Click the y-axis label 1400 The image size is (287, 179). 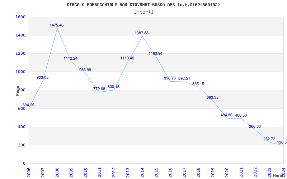click(x=20, y=35)
